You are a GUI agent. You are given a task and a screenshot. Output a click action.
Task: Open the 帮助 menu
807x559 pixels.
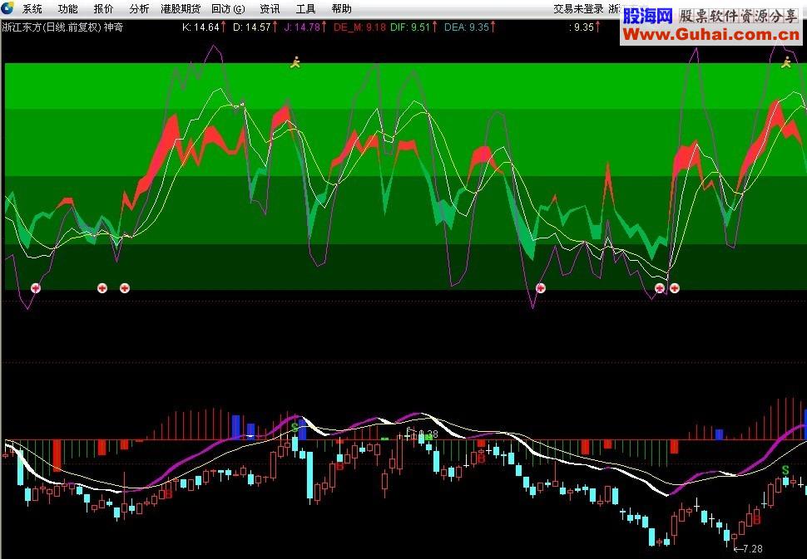(x=341, y=9)
